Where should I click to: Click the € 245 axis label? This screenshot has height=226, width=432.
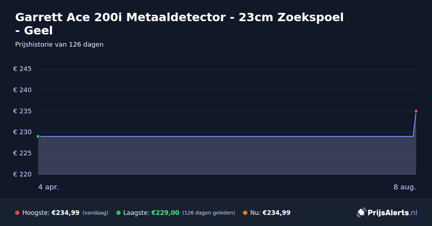click(x=22, y=69)
